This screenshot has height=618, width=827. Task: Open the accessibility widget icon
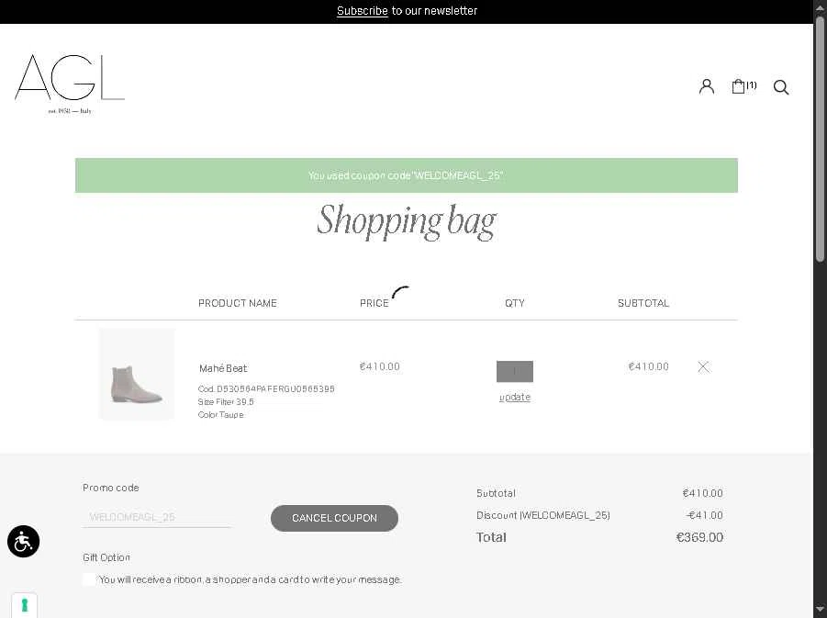[23, 541]
